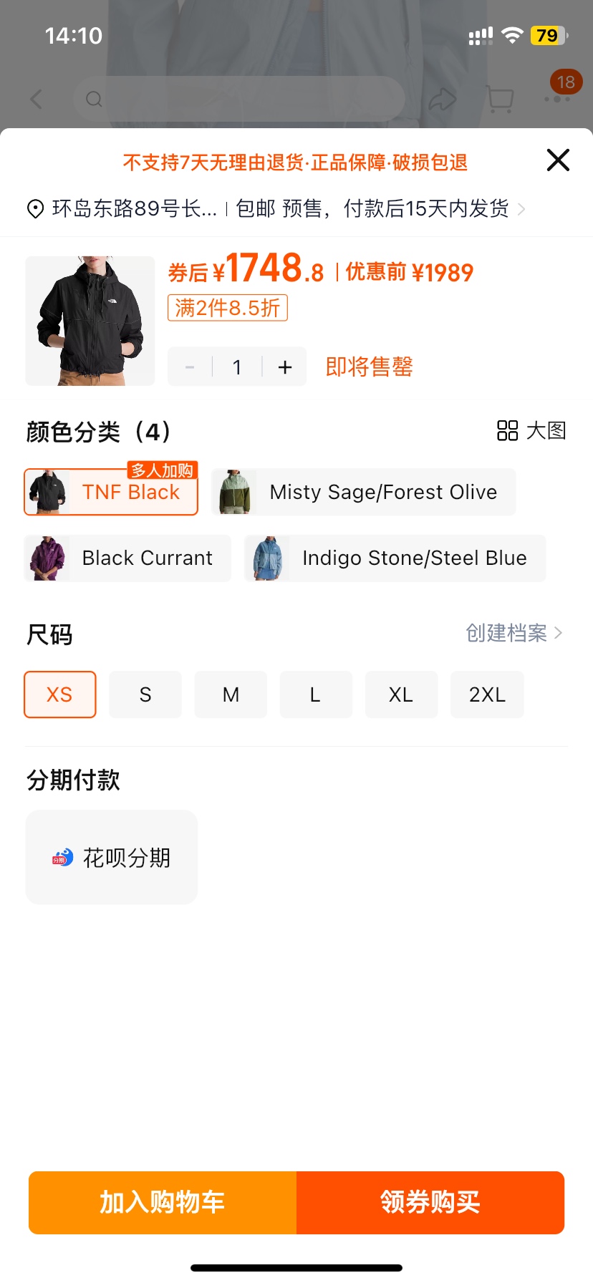Open the more options menu with badge

pos(557,98)
